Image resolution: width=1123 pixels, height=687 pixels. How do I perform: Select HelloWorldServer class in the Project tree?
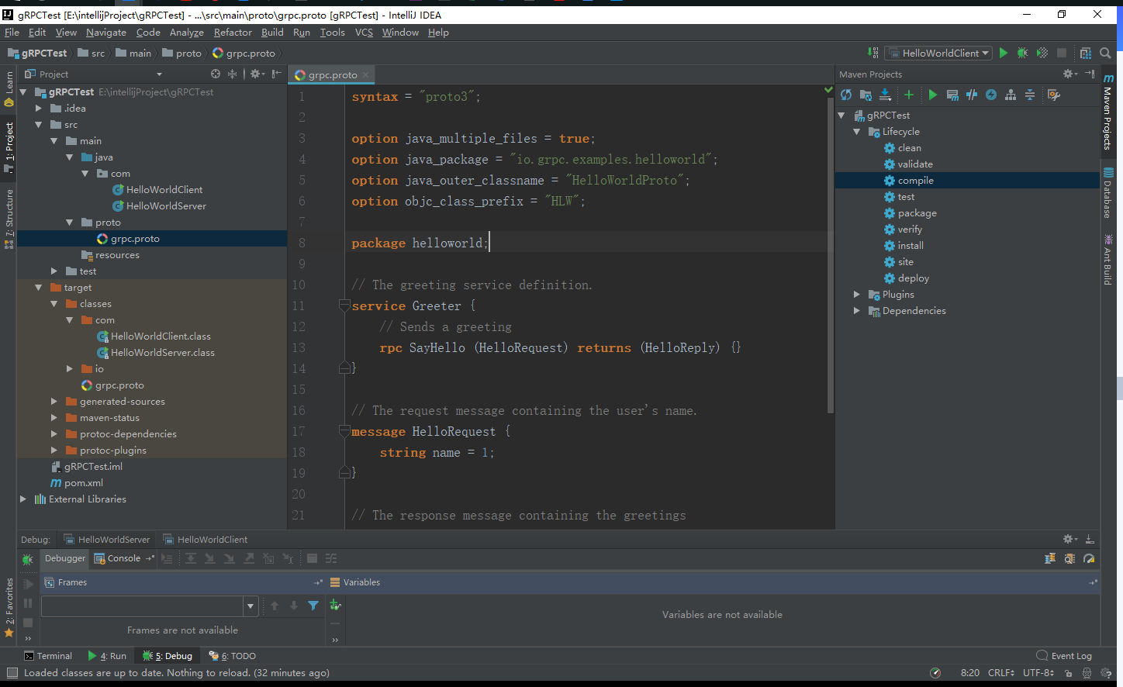click(159, 205)
